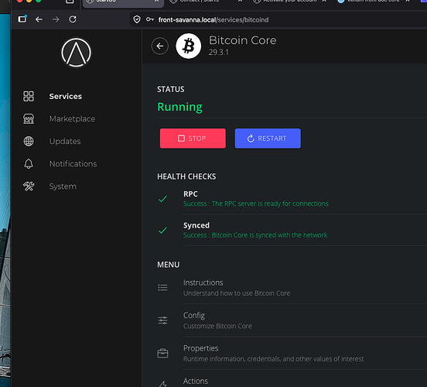Open Notifications in the sidebar
The image size is (427, 387).
(73, 164)
